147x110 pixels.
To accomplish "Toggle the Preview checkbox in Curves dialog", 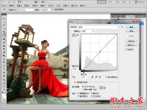I will (x=126, y=49).
